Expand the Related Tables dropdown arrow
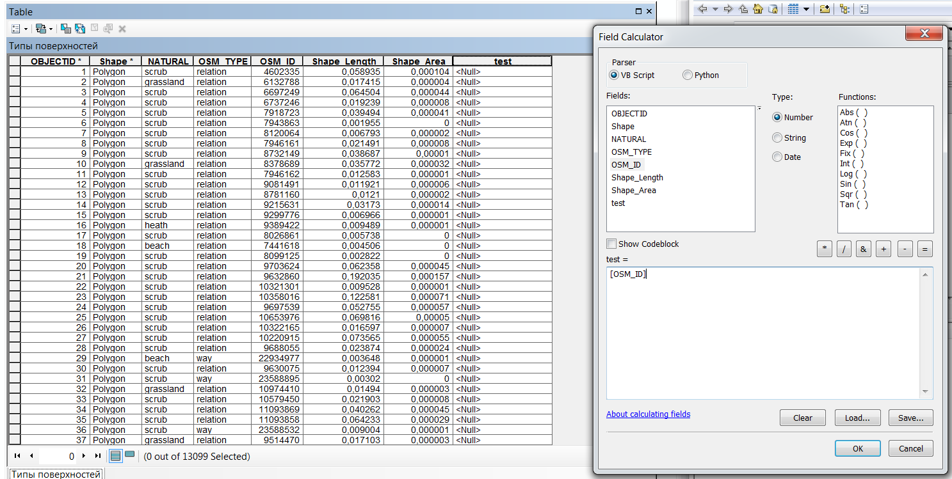 point(51,29)
